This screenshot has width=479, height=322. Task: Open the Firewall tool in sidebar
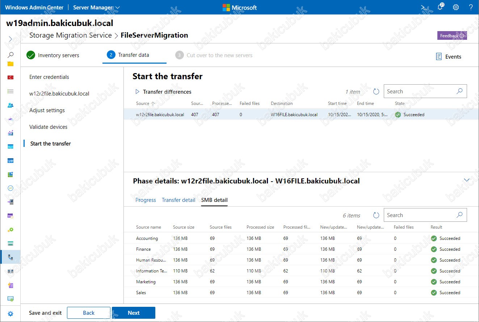[x=10, y=77]
